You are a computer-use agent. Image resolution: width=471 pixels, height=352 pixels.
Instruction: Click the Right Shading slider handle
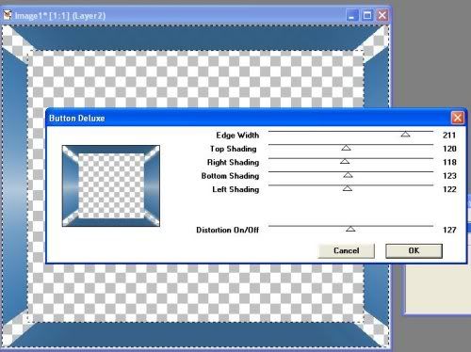click(x=345, y=161)
